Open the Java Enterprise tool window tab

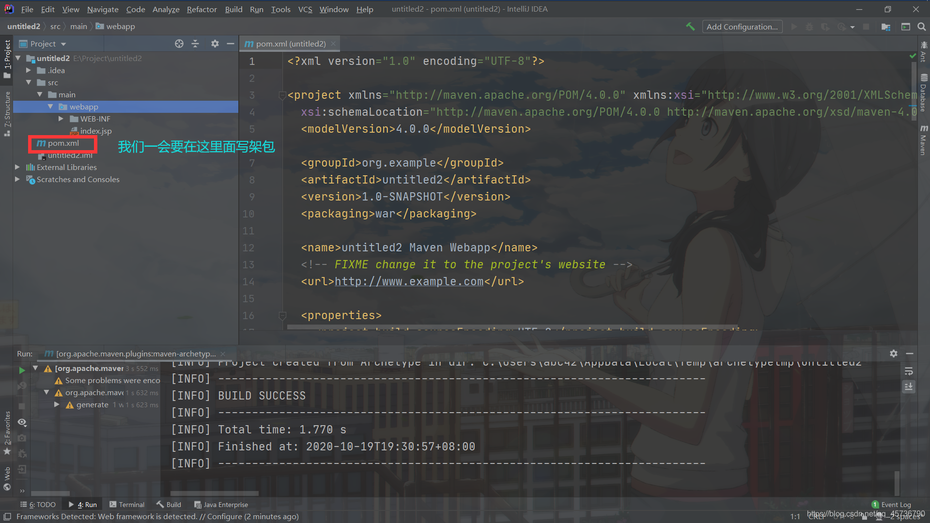(x=221, y=505)
